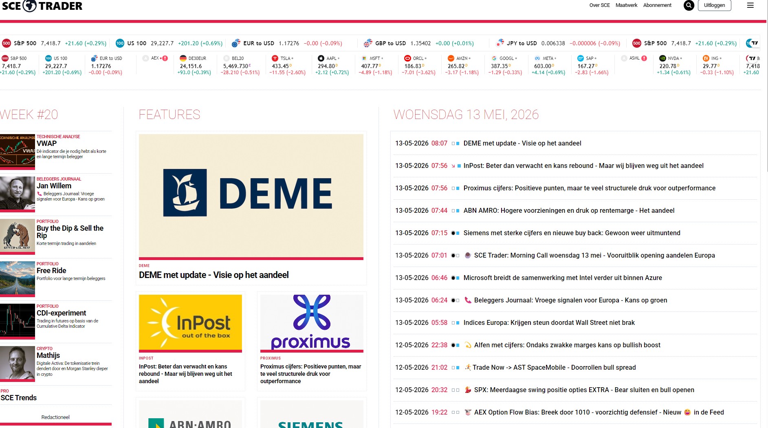The height and width of the screenshot is (428, 768).
Task: Open Beleggers Journaal Vroege signalen news item
Action: pos(571,300)
